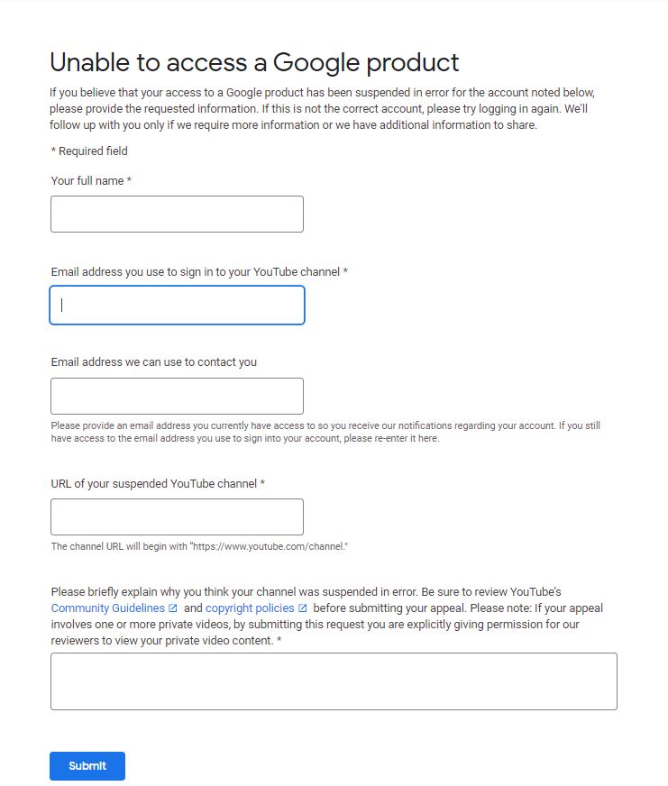Select the contact email address field
This screenshot has height=786, width=668.
click(177, 397)
